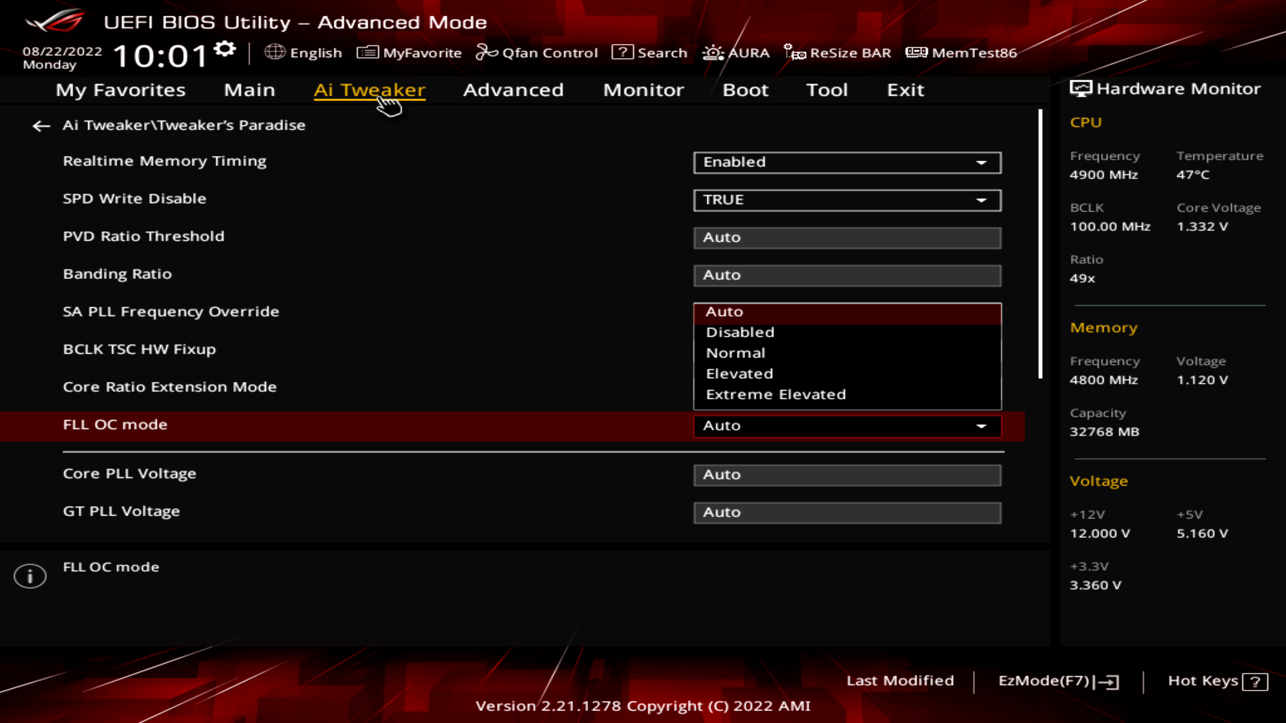Switch to the Advanced tab
Viewport: 1286px width, 723px height.
pos(513,90)
